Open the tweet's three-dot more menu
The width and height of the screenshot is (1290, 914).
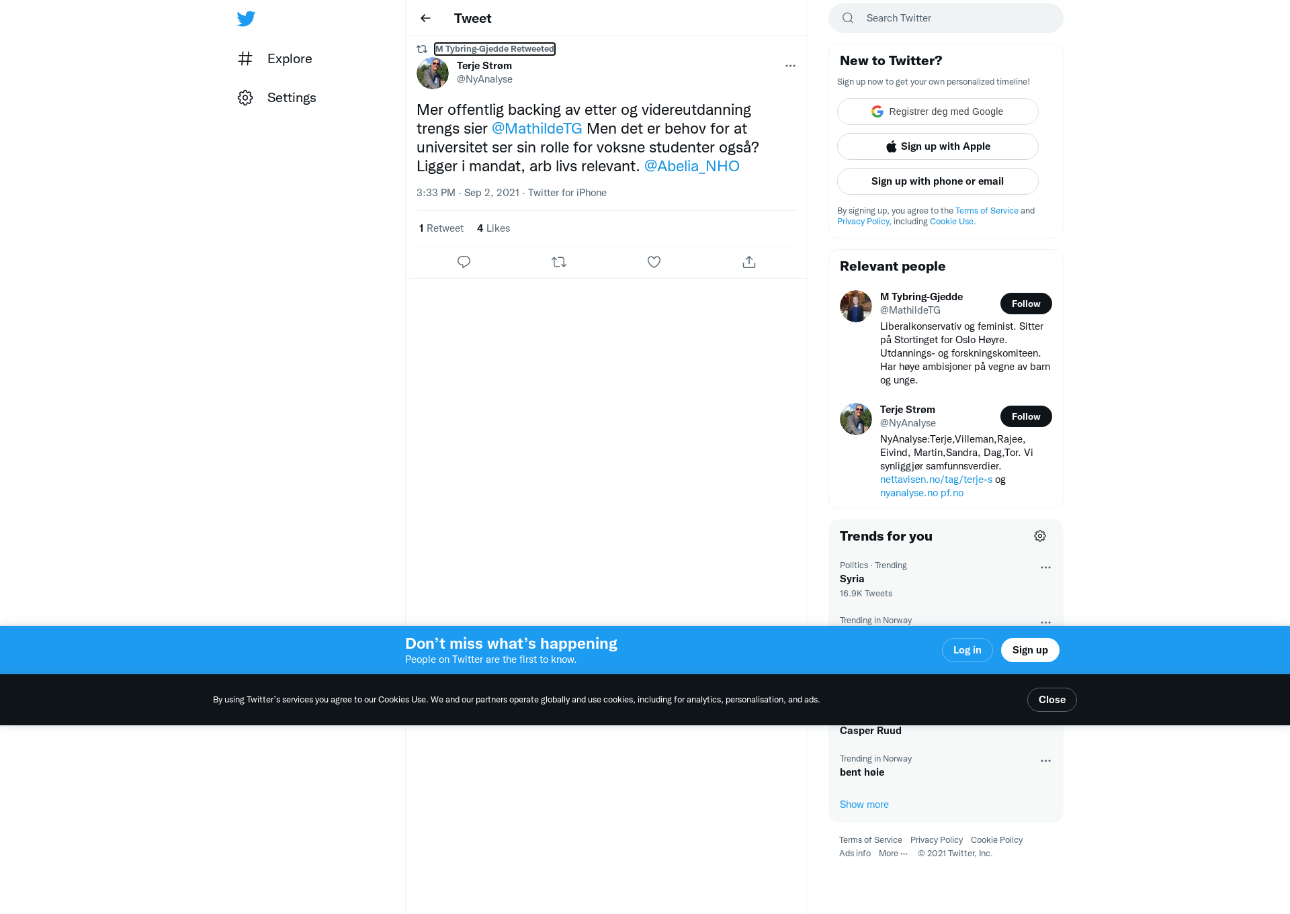click(790, 66)
